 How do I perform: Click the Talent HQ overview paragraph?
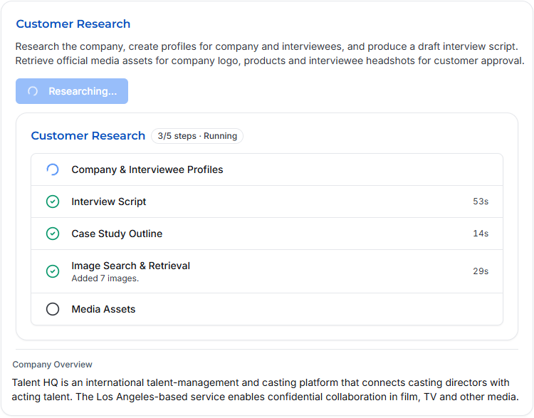pos(266,390)
